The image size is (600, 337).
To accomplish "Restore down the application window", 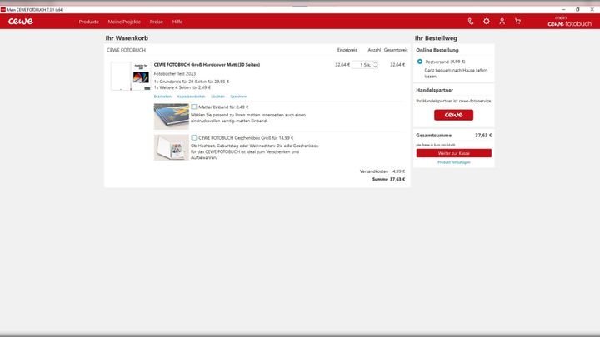I will pos(577,9).
